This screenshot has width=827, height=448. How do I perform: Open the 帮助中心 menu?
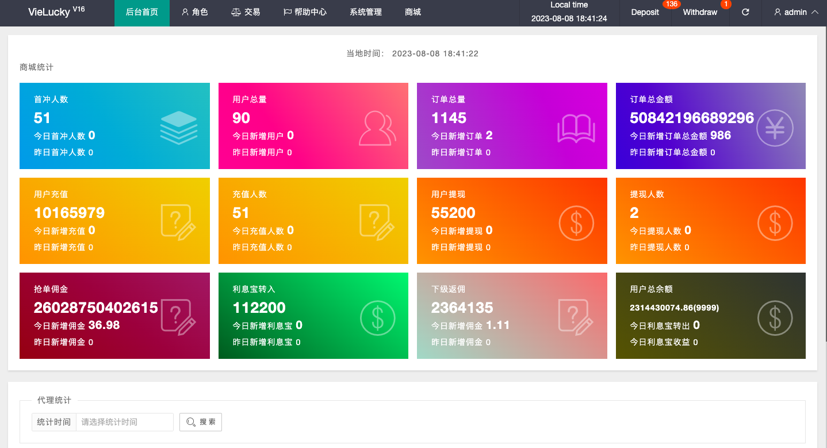[305, 12]
